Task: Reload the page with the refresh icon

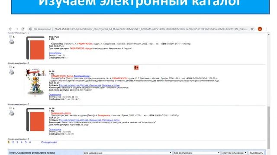Action: pyautogui.click(x=23, y=29)
